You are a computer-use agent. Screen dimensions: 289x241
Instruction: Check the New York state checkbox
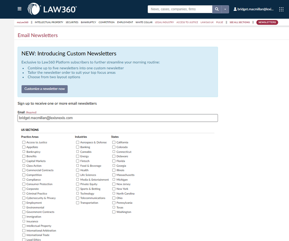pos(114,189)
